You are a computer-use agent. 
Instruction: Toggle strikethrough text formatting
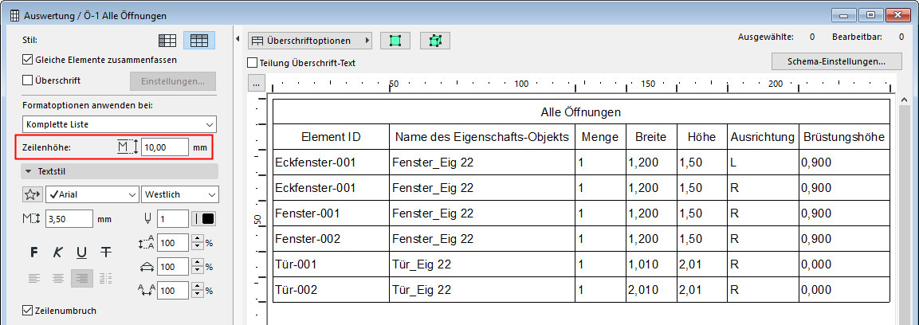tap(105, 253)
